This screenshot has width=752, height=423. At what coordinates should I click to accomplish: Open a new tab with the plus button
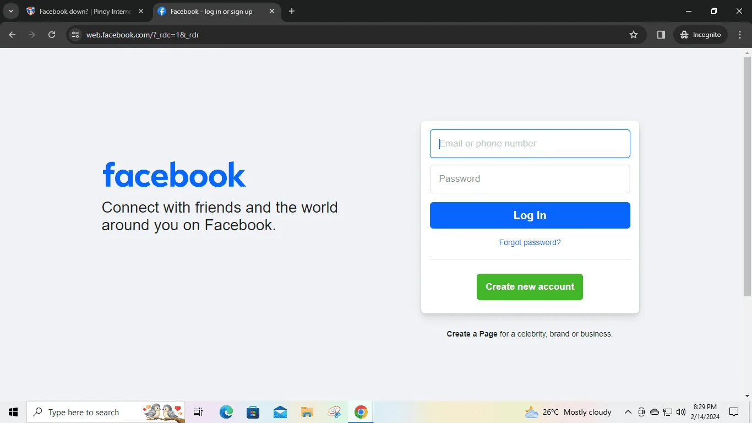click(x=292, y=11)
